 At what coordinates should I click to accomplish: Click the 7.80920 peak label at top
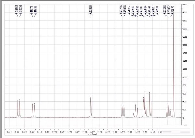pyautogui.click(x=91, y=10)
